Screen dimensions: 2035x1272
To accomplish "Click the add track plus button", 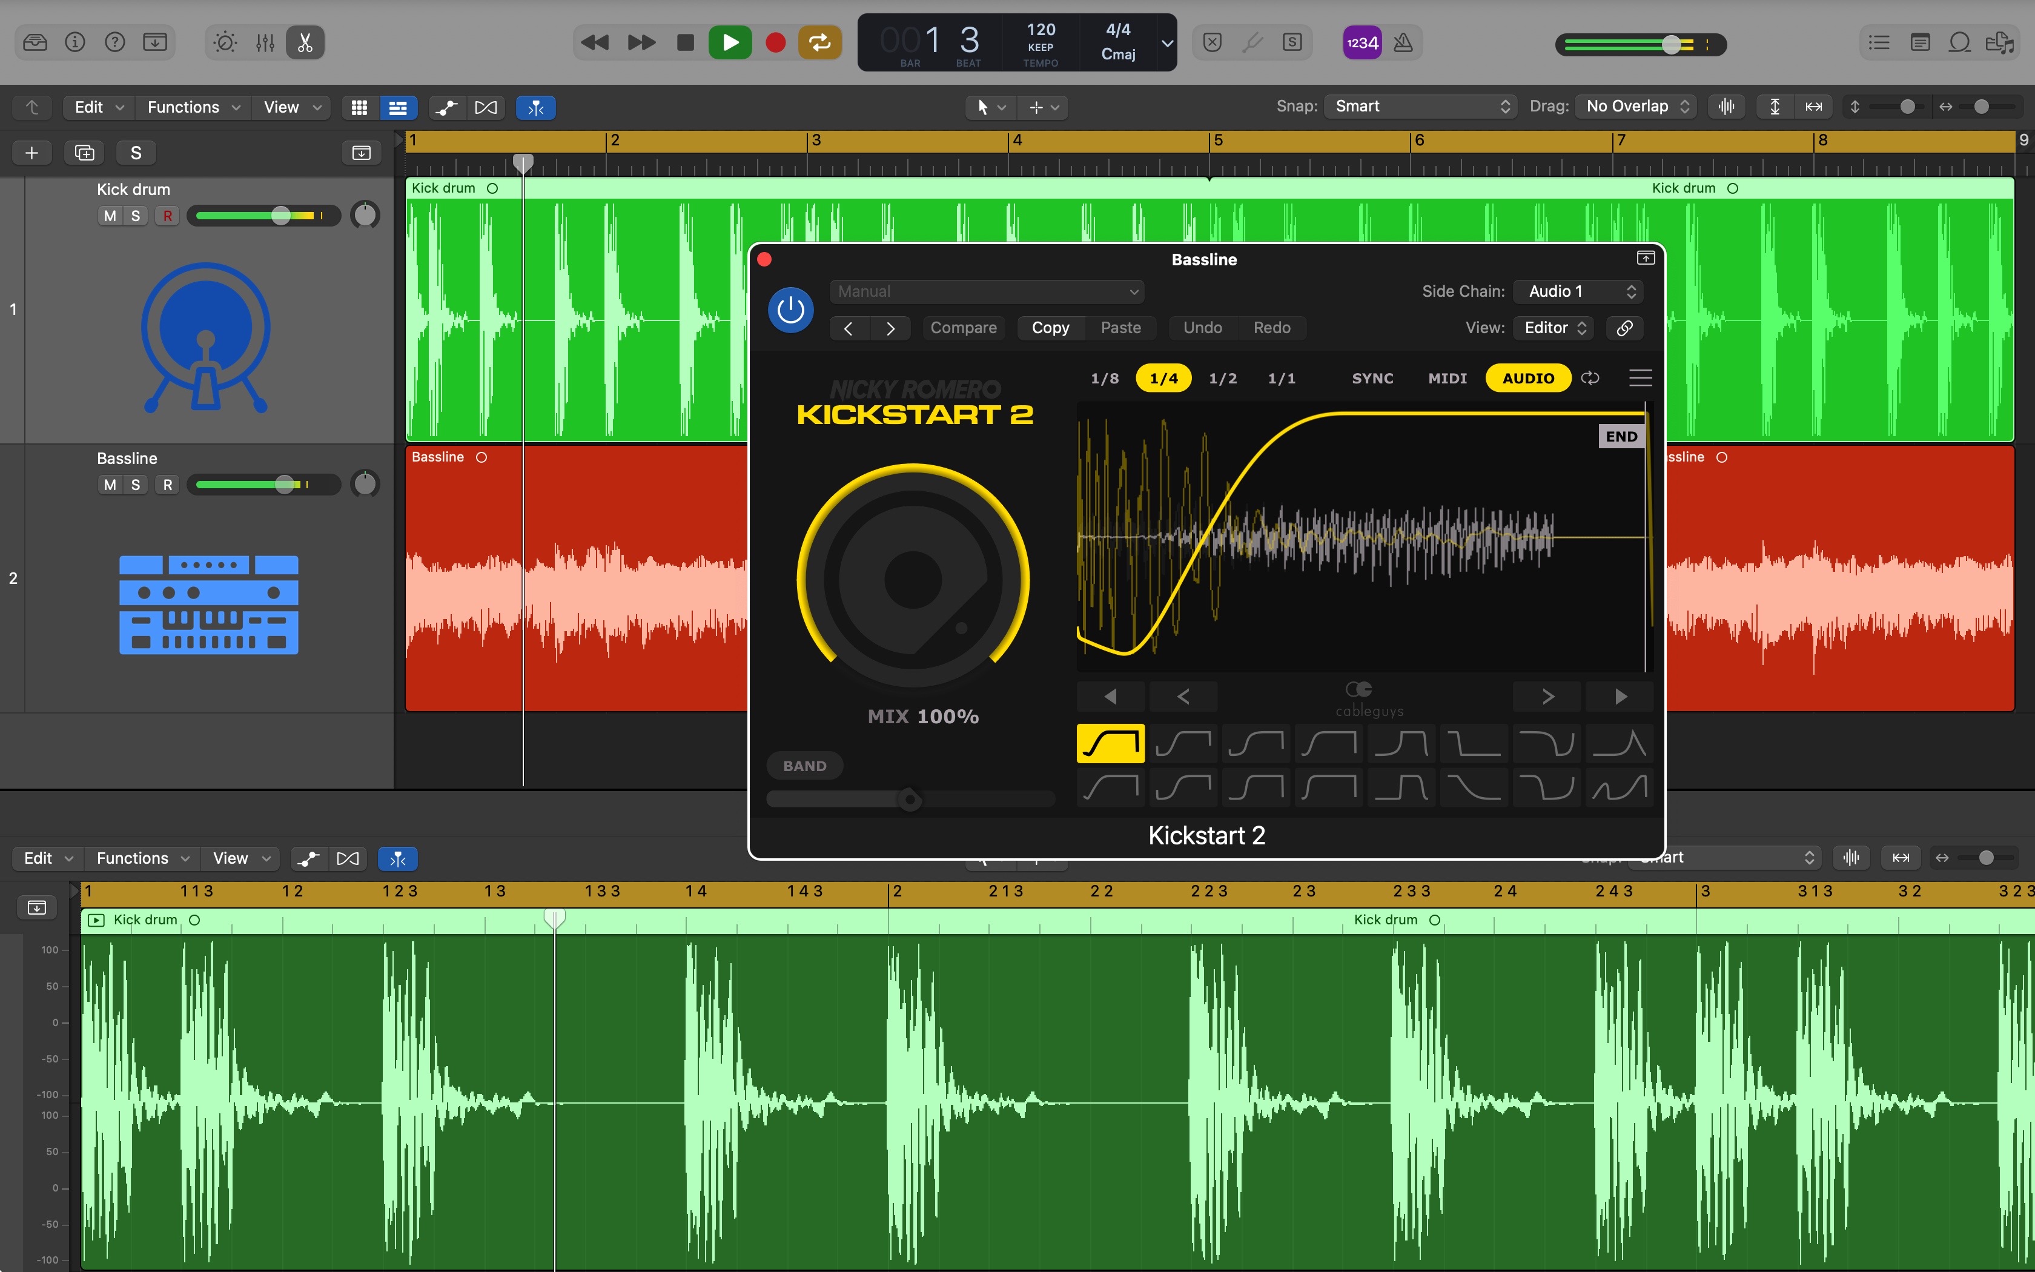I will click(x=32, y=152).
